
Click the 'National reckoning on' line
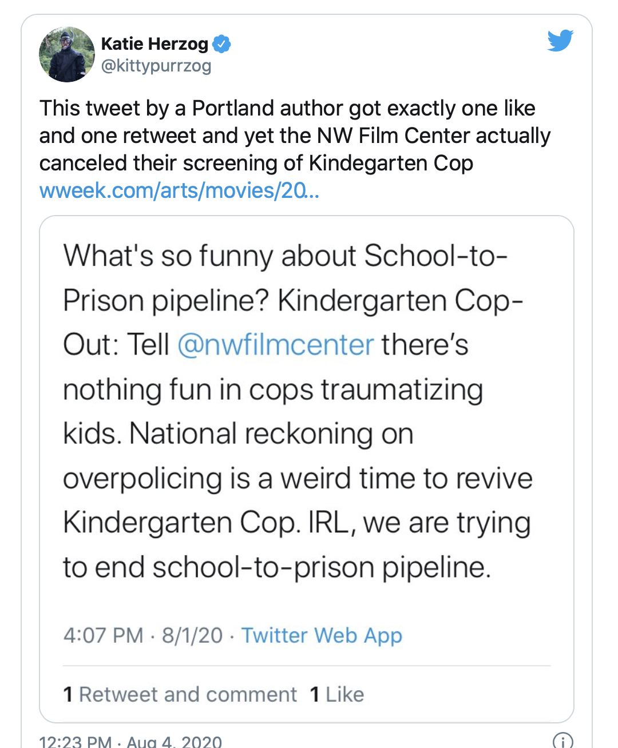pyautogui.click(x=238, y=433)
